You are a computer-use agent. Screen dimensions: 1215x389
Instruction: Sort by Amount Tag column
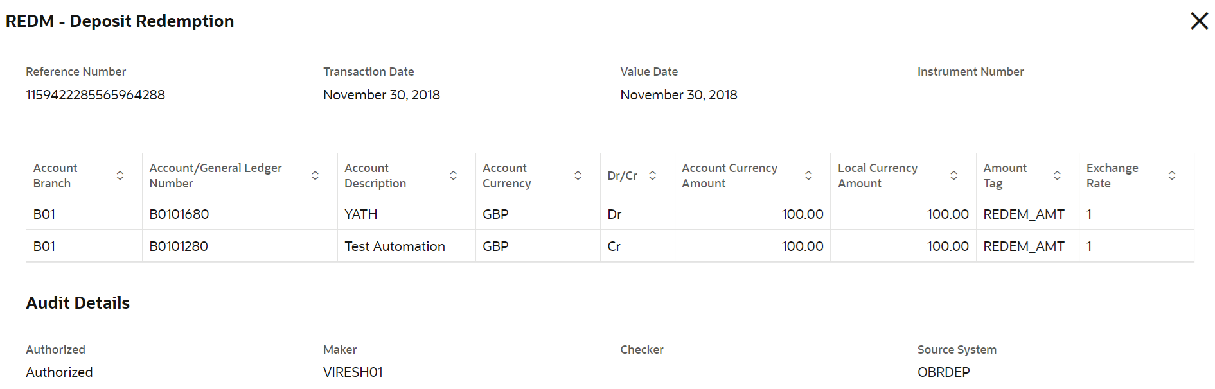click(x=1057, y=175)
